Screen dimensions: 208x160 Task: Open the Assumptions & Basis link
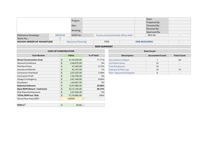point(119,60)
